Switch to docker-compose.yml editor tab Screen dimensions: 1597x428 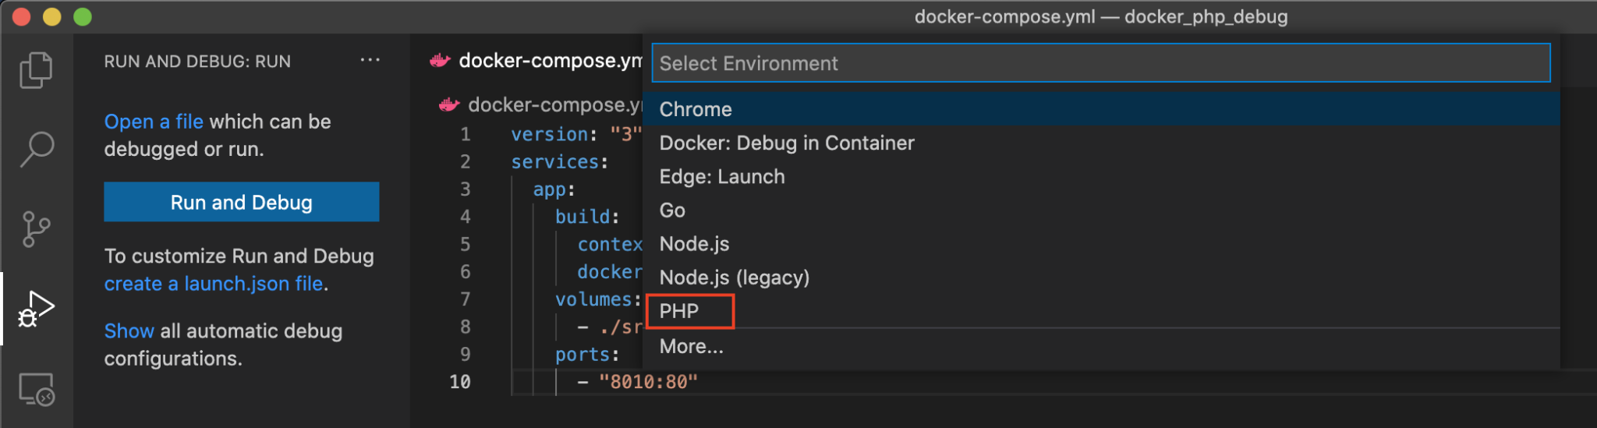[x=535, y=61]
